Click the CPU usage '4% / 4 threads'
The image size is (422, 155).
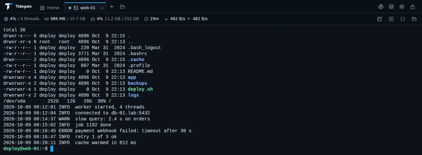(x=24, y=19)
